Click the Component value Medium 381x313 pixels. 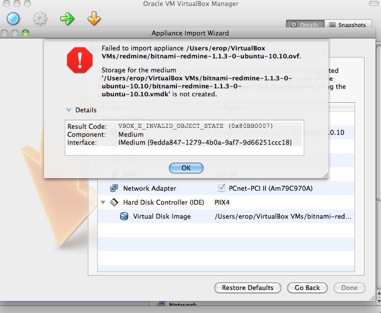(x=131, y=134)
